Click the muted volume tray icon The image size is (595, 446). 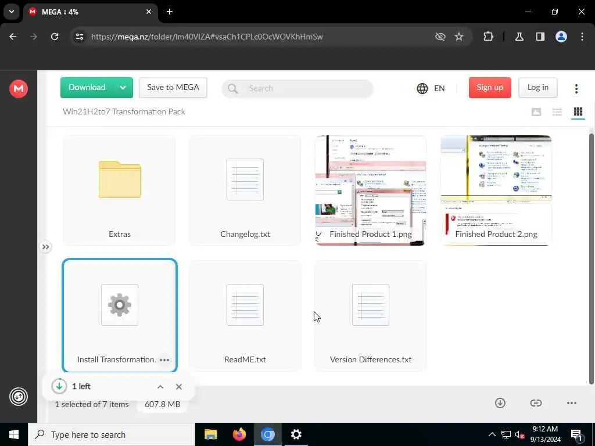pyautogui.click(x=519, y=434)
